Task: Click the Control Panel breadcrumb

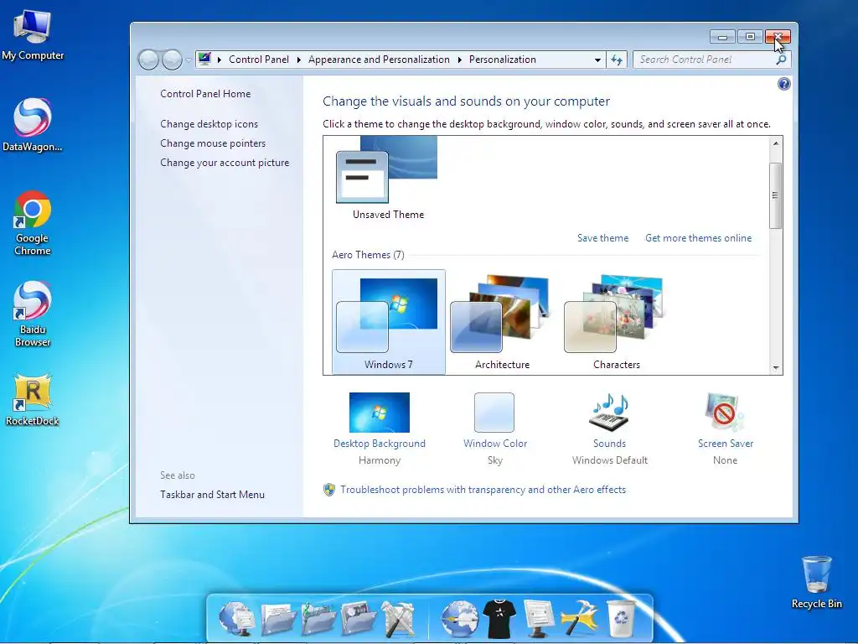Action: pyautogui.click(x=259, y=60)
